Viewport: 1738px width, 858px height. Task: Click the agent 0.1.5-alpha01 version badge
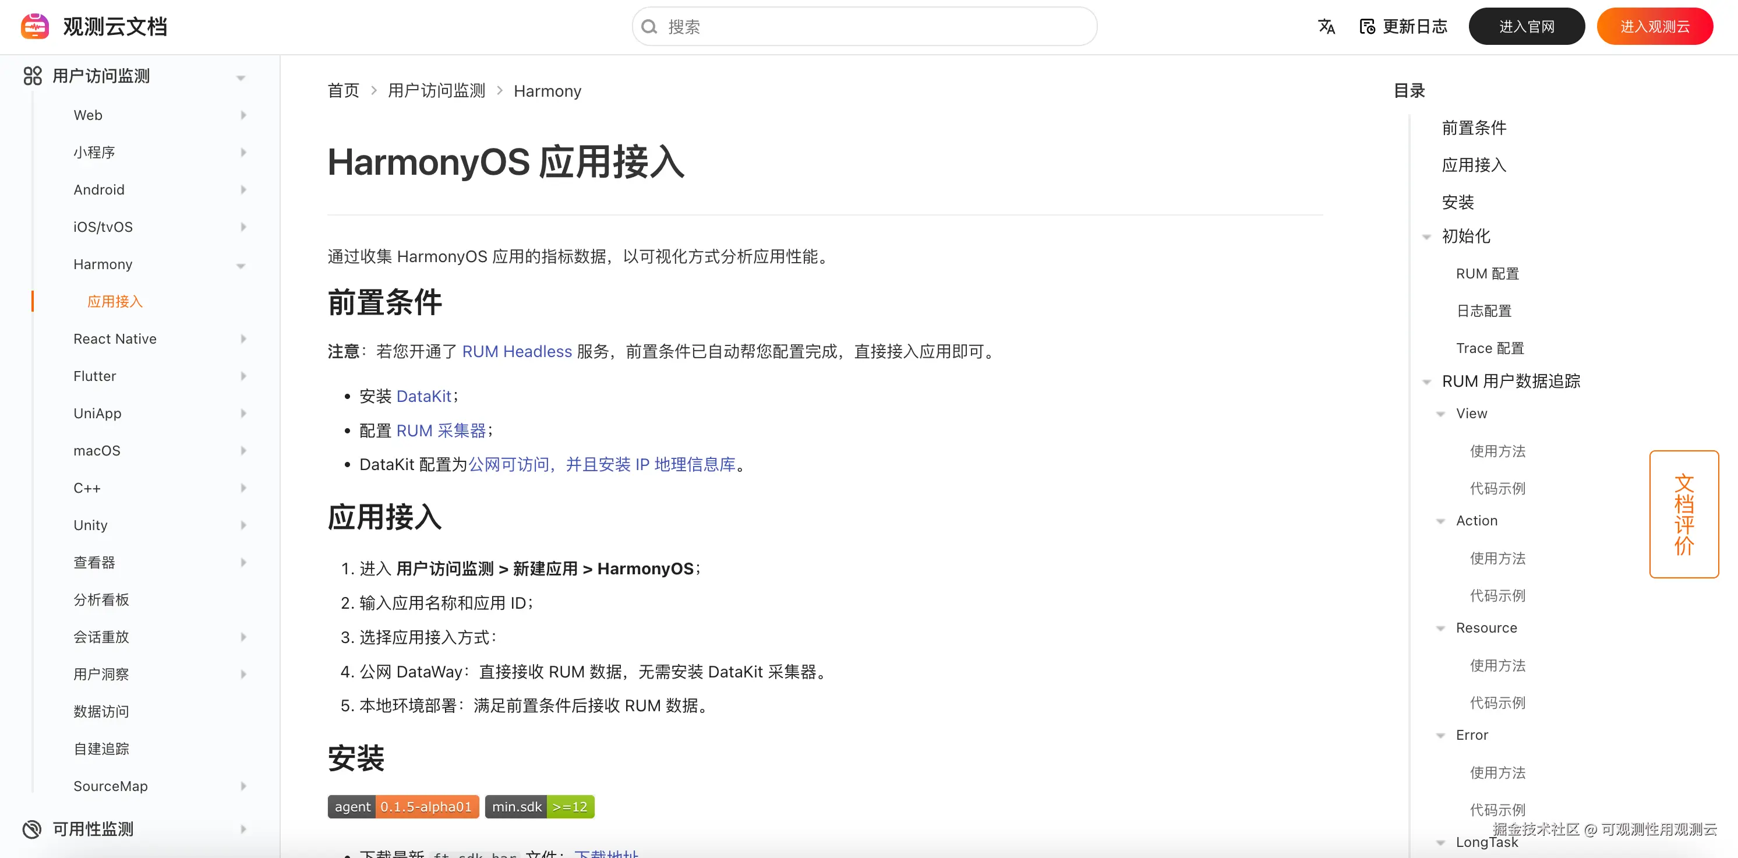pos(403,807)
